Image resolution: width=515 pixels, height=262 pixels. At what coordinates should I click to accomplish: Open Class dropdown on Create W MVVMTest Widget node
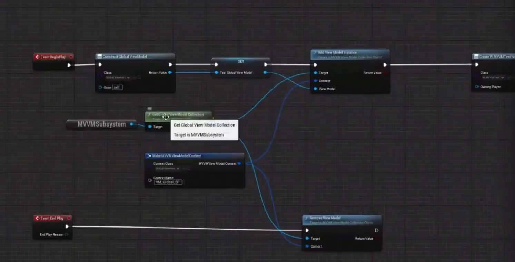493,78
